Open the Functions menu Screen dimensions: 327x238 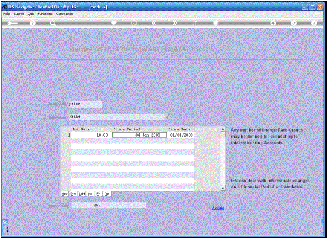pyautogui.click(x=45, y=14)
